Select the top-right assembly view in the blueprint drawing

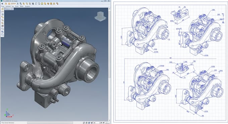[202, 35]
